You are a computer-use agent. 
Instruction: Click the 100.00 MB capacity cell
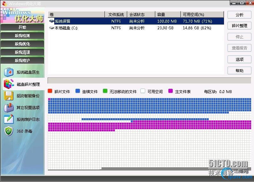coord(167,21)
